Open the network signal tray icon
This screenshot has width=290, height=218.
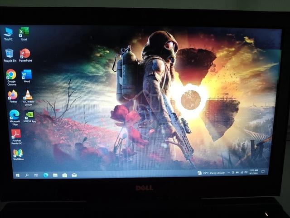[242, 173]
